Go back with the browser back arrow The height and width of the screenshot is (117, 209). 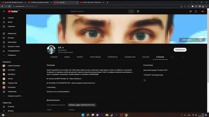tap(2, 6)
